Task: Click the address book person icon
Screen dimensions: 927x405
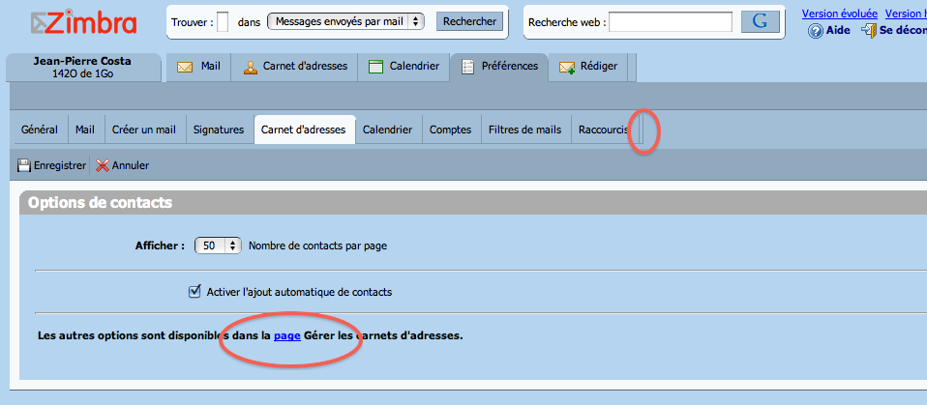Action: [x=251, y=67]
